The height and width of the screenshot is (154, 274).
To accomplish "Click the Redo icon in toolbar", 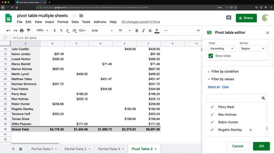I will tap(15, 30).
